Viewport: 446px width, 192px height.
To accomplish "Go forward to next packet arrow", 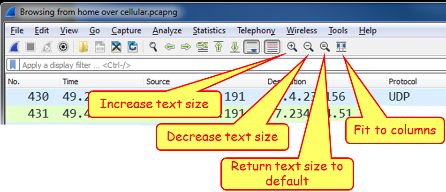I will (186, 47).
